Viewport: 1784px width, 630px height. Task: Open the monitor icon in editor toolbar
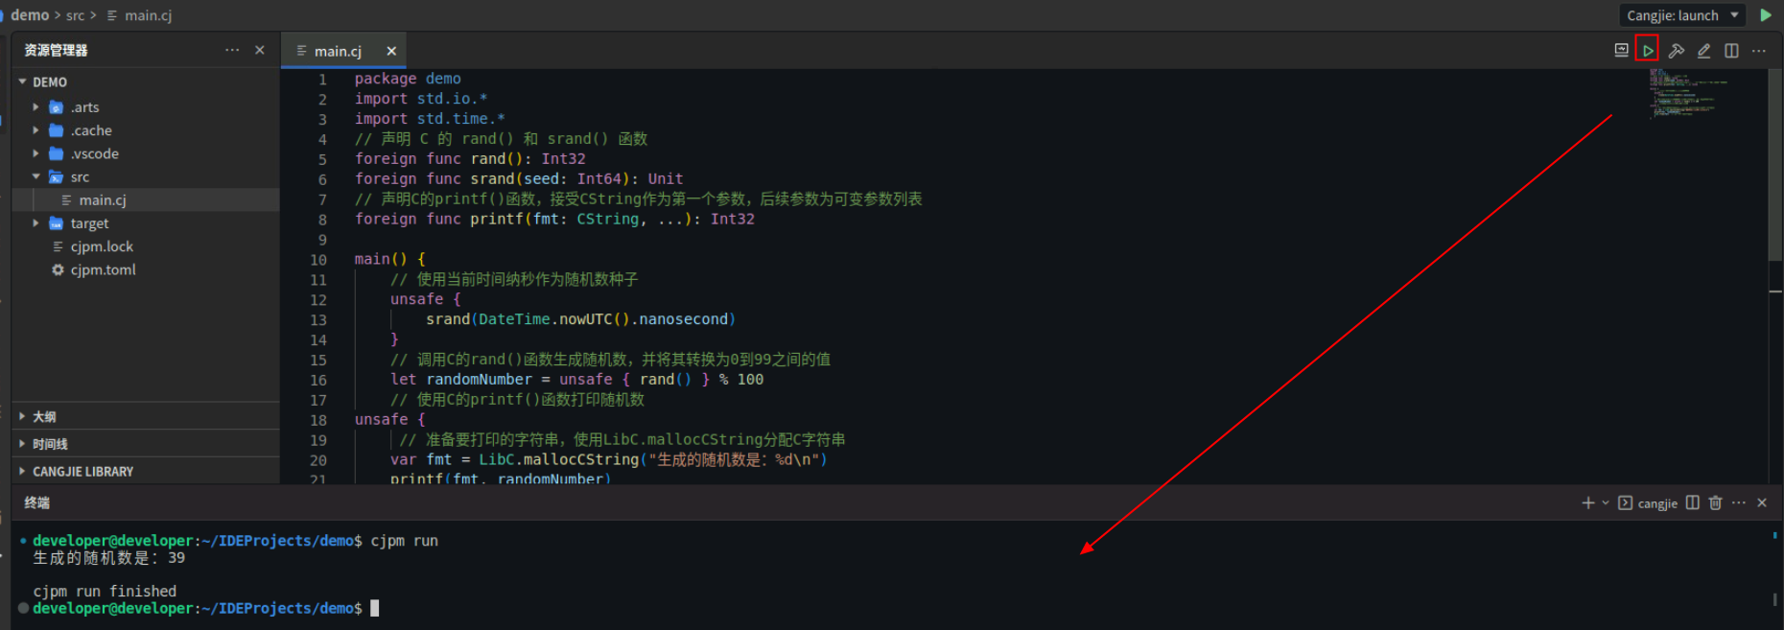click(1621, 50)
